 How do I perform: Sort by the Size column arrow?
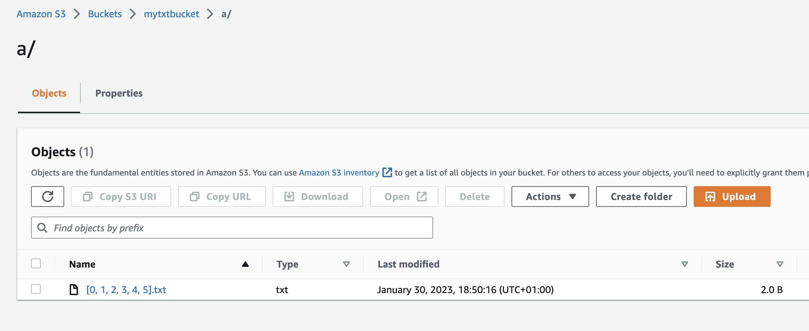[780, 264]
